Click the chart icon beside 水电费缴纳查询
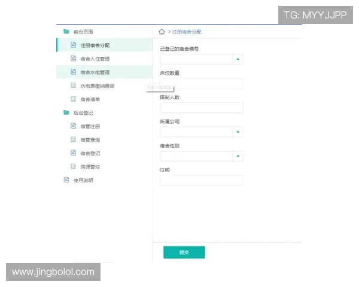 click(x=73, y=86)
